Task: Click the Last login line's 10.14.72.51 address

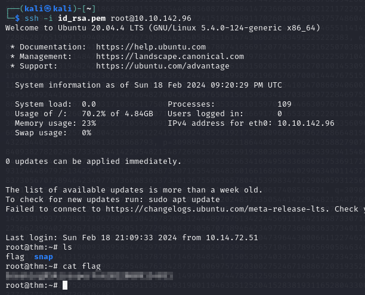Action: pyautogui.click(x=231, y=238)
